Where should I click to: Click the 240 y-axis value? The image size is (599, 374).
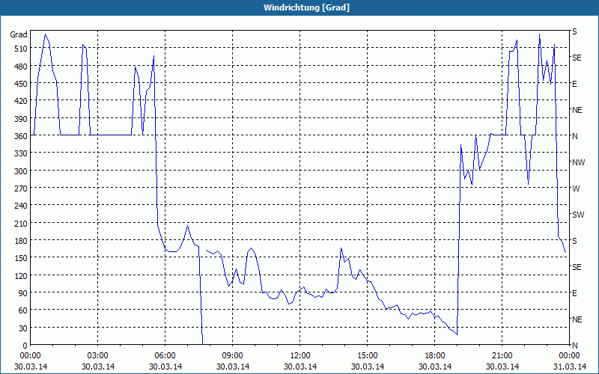tap(21, 206)
